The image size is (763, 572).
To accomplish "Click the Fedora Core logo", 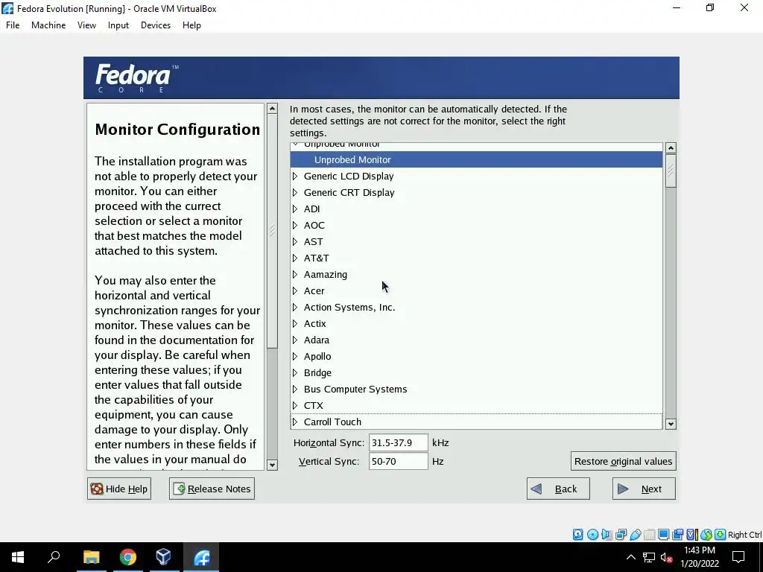I will pos(137,77).
